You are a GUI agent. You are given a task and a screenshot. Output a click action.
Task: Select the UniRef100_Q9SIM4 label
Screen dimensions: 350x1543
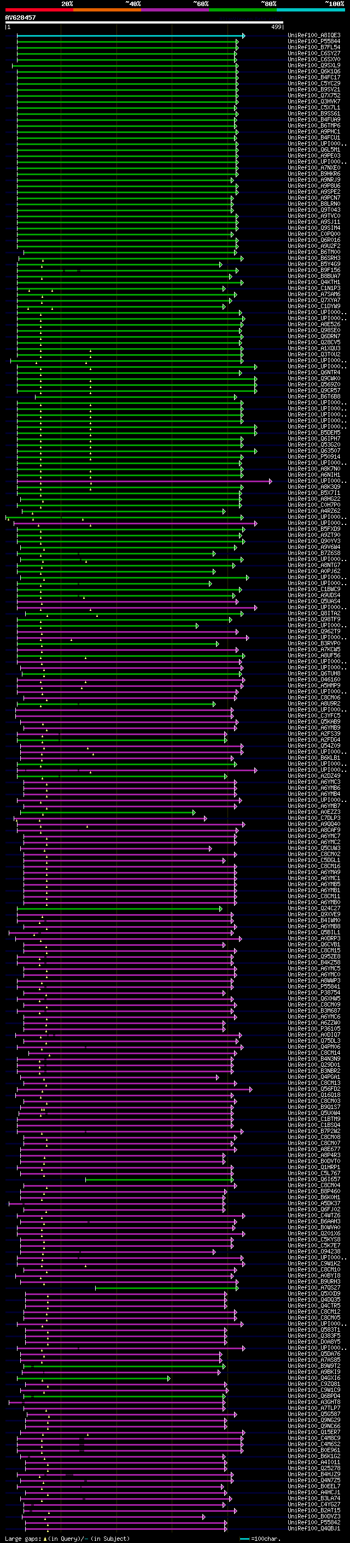click(x=314, y=228)
